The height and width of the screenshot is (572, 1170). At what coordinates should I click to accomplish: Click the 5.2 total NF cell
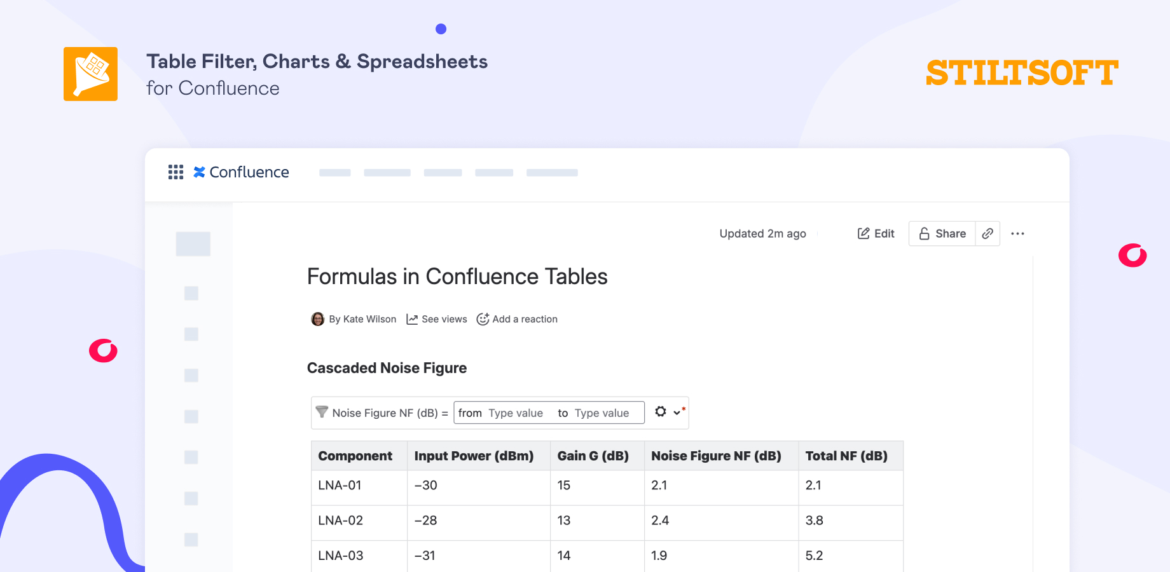coord(851,555)
